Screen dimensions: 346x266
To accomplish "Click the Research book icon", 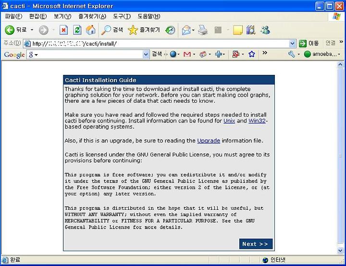I will [251, 30].
